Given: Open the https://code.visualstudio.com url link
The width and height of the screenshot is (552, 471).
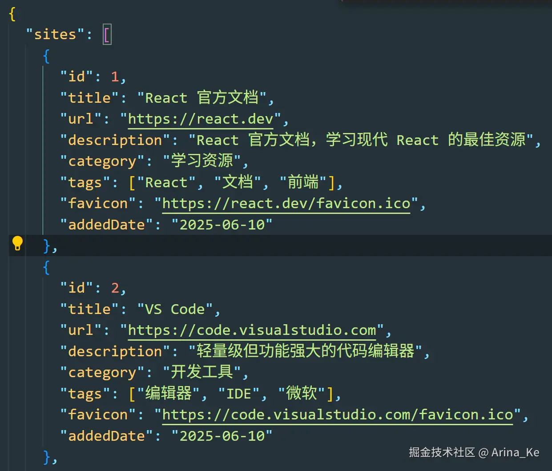Looking at the screenshot, I should [252, 330].
